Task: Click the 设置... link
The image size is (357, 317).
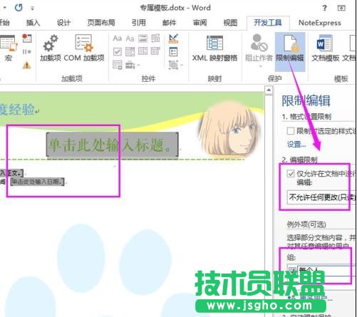Action: click(296, 144)
